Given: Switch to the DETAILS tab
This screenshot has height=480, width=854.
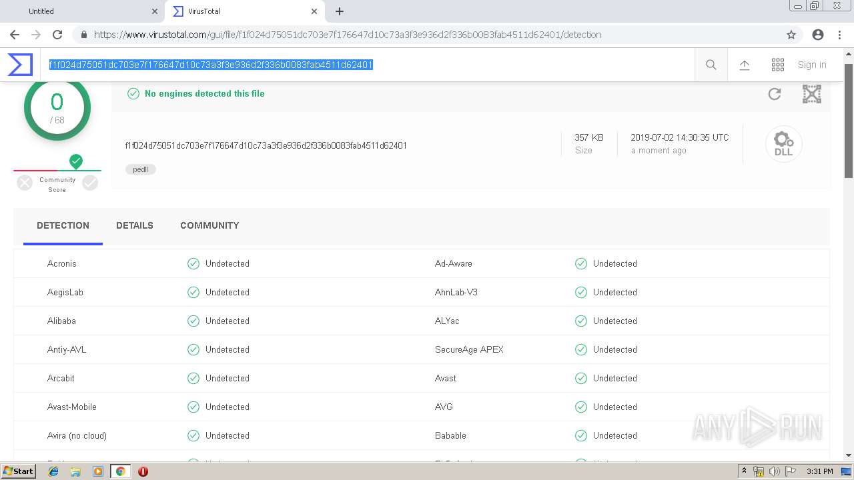Looking at the screenshot, I should 135,225.
